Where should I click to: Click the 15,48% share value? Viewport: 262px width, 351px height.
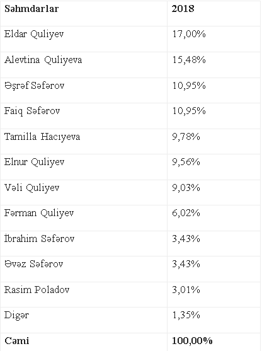tap(189, 60)
